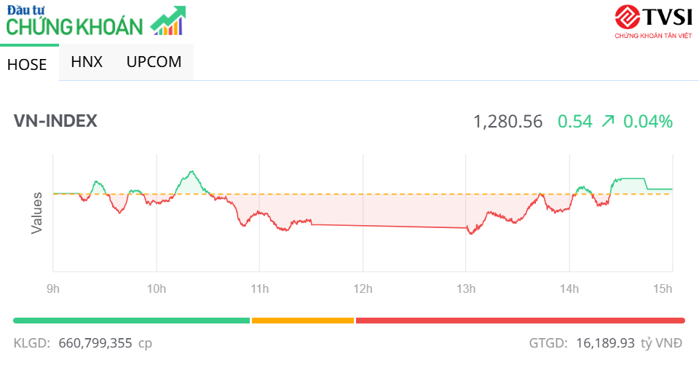
Task: Click the 13h time axis label
Action: coord(466,289)
